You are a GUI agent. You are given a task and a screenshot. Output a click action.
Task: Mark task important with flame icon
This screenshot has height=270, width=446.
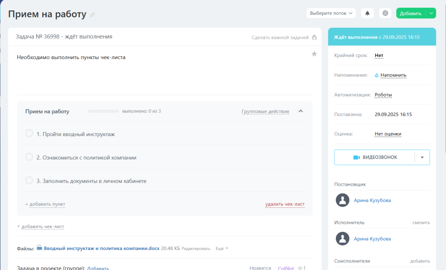[314, 37]
